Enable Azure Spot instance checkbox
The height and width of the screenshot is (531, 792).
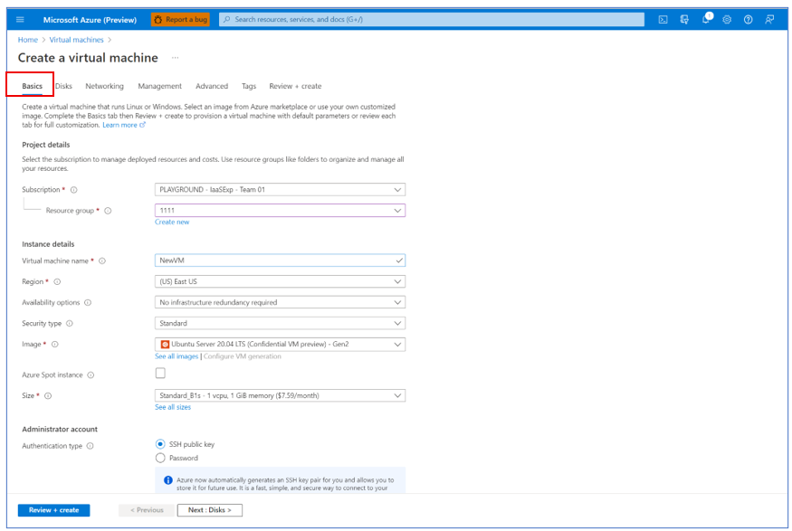tap(160, 373)
